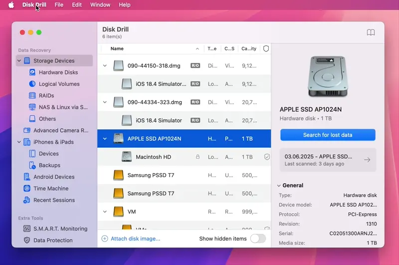
Task: Select Storage Devices in sidebar
Action: point(54,60)
